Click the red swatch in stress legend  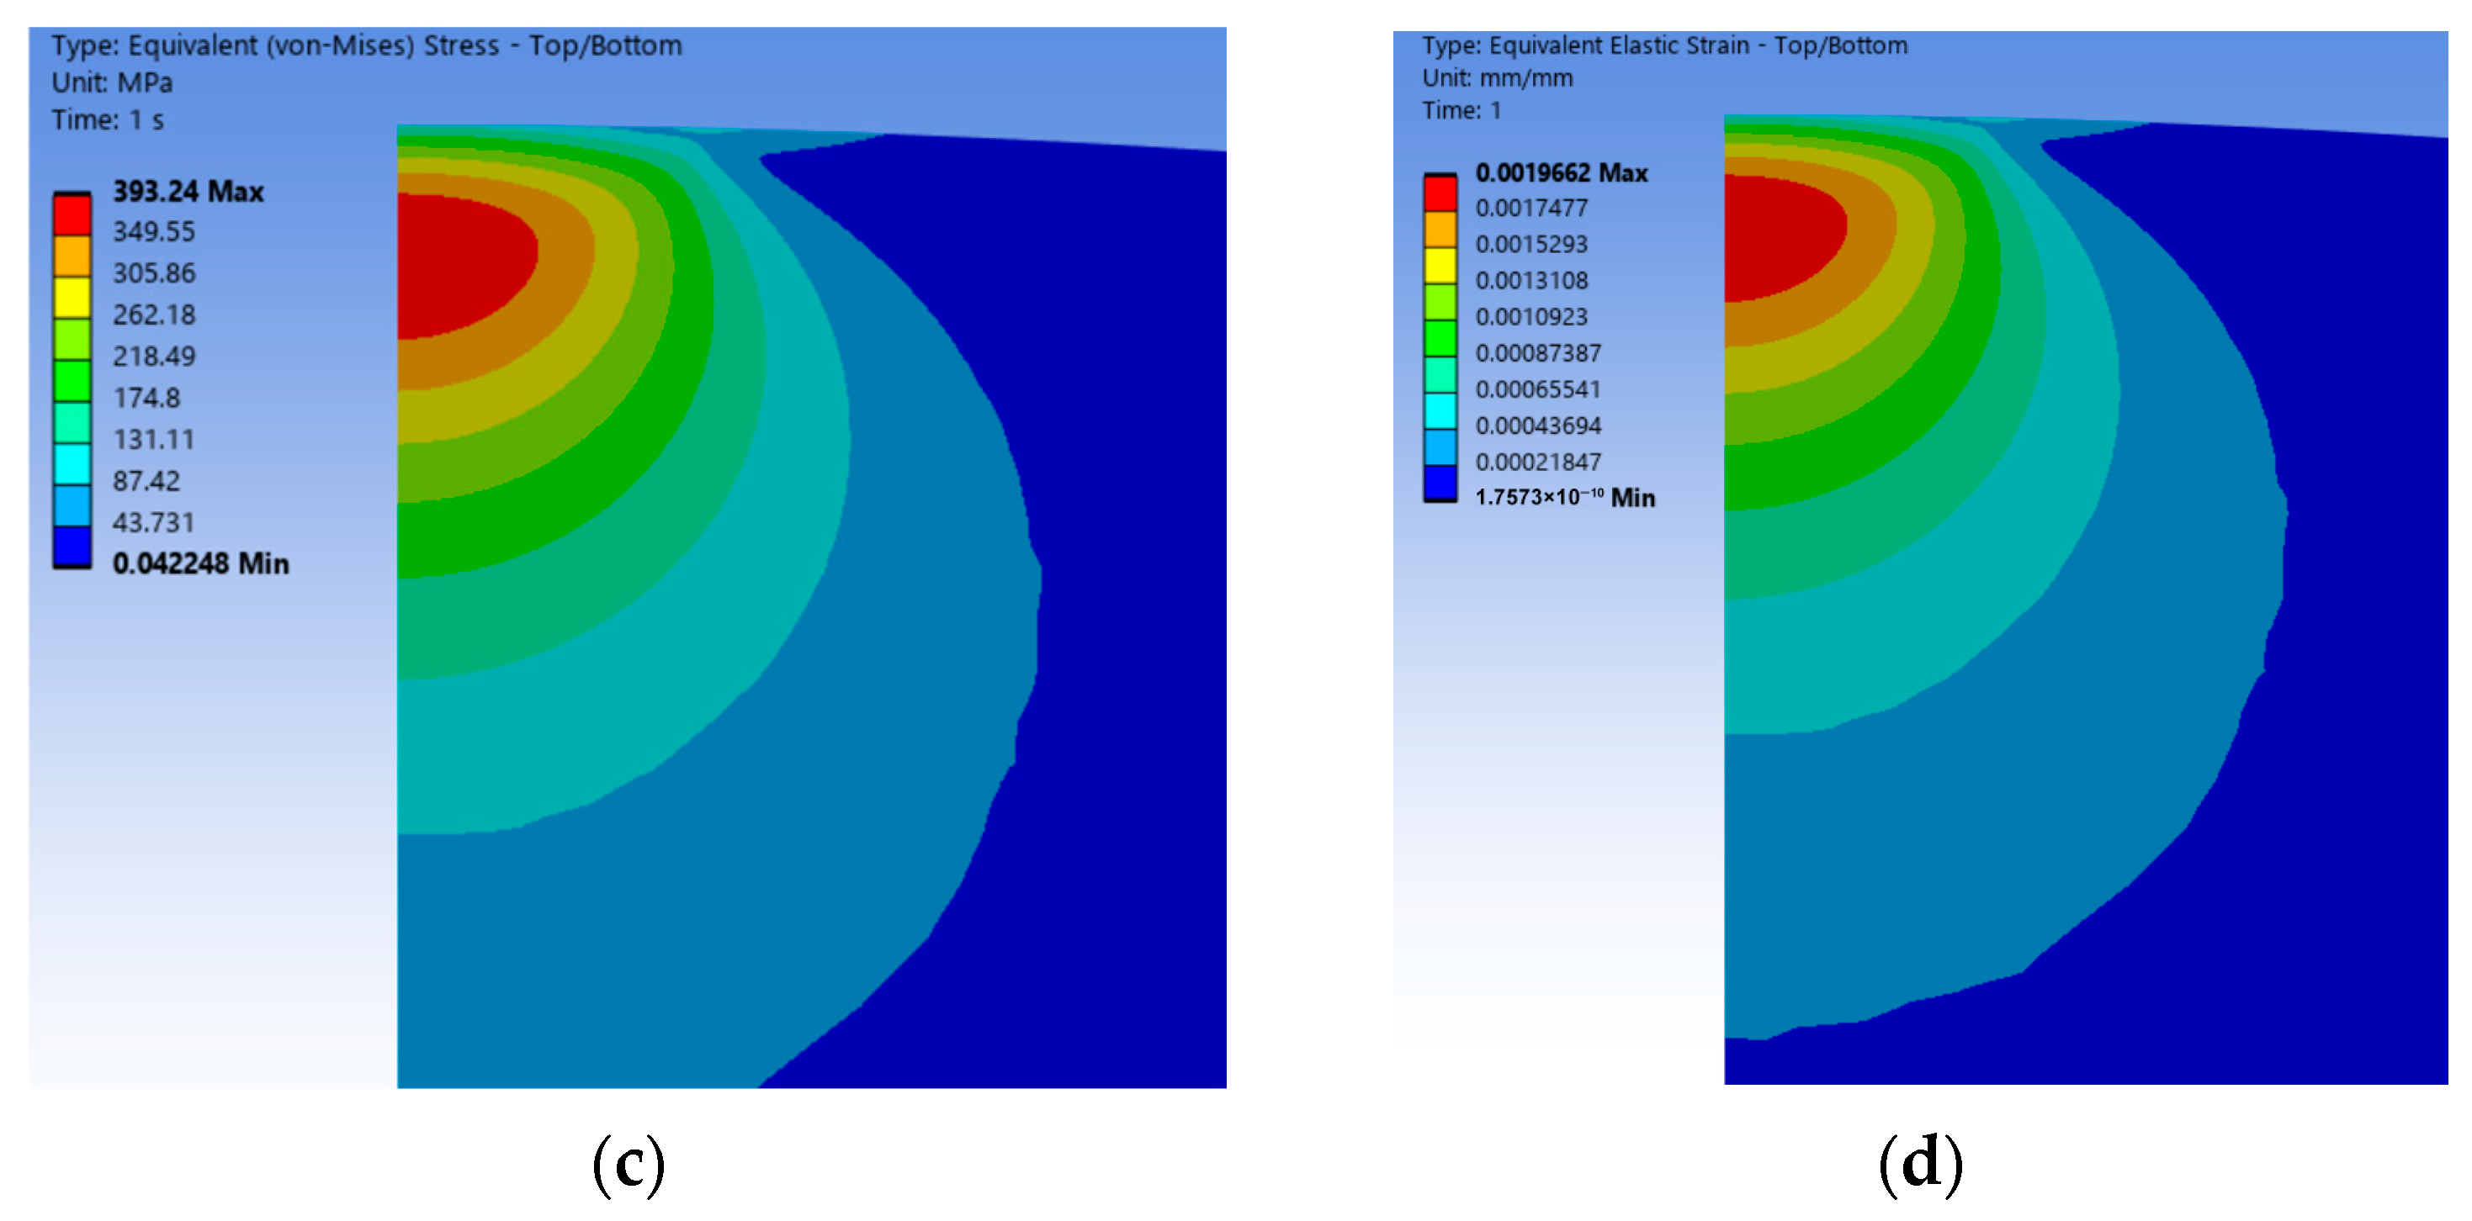click(x=72, y=214)
